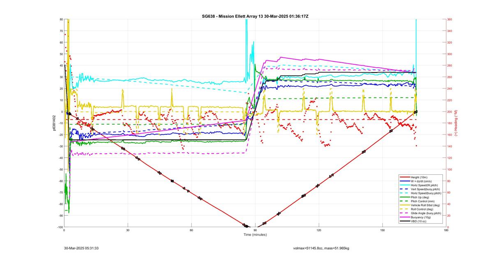Click the 200 tick on the heading axis

pos(450,112)
